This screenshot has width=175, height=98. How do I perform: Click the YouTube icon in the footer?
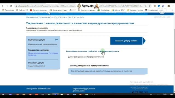[145, 92]
